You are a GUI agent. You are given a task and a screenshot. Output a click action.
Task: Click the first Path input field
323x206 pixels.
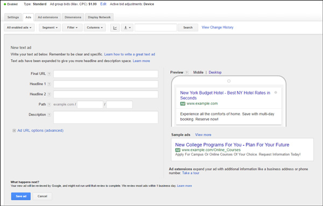tap(90, 104)
